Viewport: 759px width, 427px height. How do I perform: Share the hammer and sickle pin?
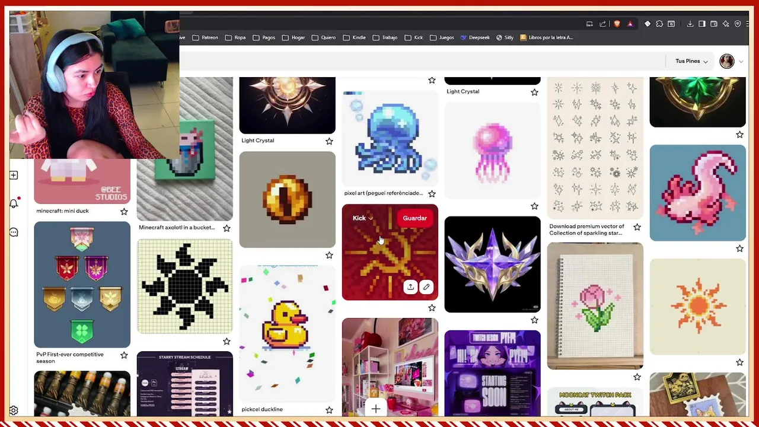410,287
